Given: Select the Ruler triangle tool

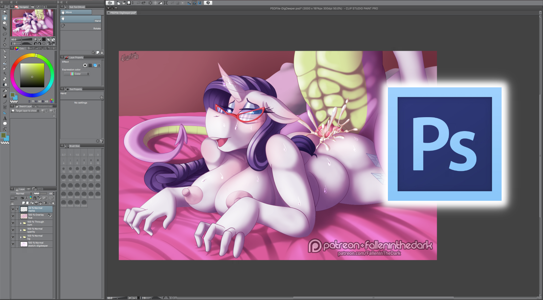Looking at the screenshot, I should click(5, 113).
